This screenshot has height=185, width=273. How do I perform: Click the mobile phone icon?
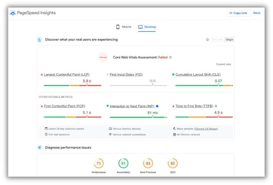click(118, 27)
